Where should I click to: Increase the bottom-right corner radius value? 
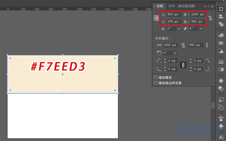(191, 68)
